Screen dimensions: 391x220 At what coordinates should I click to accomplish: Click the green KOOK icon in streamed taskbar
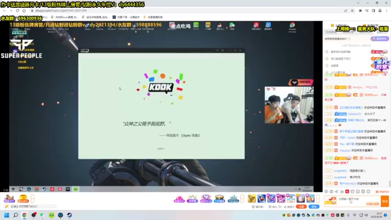(x=75, y=189)
